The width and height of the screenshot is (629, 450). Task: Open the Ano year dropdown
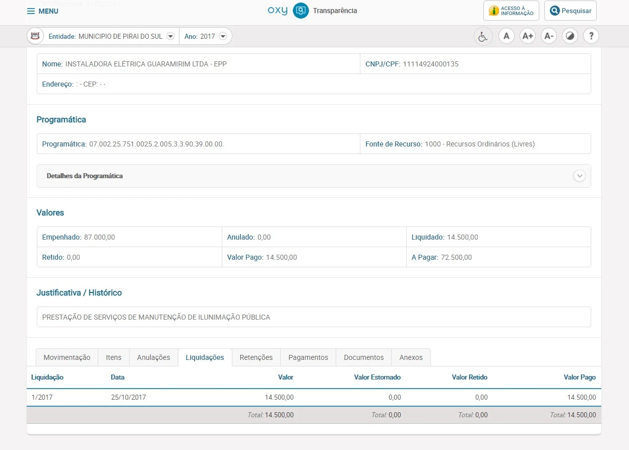pyautogui.click(x=222, y=36)
